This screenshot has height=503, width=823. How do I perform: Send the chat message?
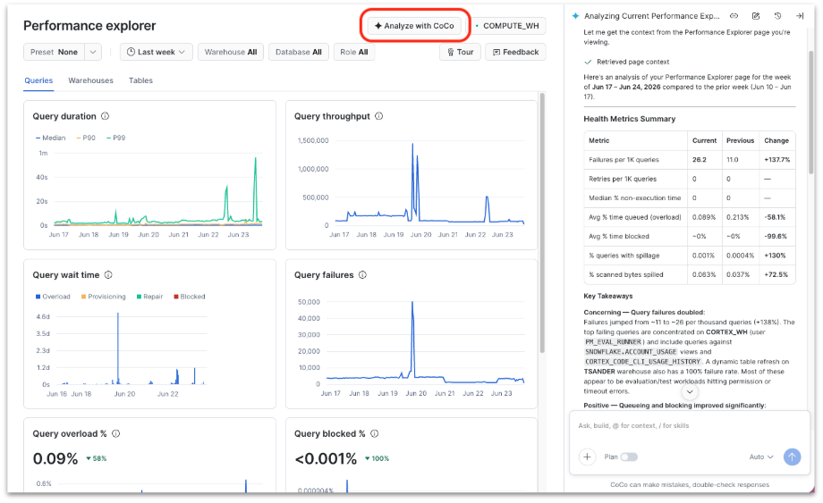pos(792,457)
